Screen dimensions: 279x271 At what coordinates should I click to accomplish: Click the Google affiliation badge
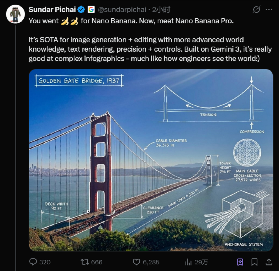tap(91, 10)
